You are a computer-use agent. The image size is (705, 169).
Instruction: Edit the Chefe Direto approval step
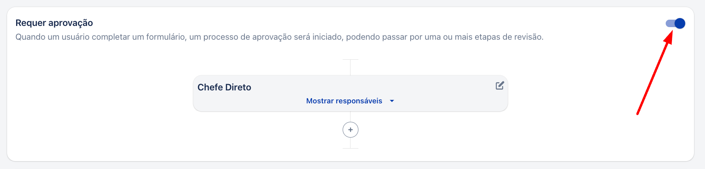click(499, 86)
